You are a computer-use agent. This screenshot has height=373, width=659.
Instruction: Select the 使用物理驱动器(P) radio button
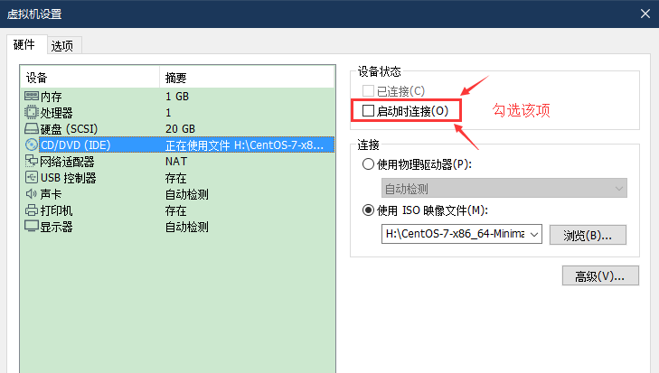(368, 163)
